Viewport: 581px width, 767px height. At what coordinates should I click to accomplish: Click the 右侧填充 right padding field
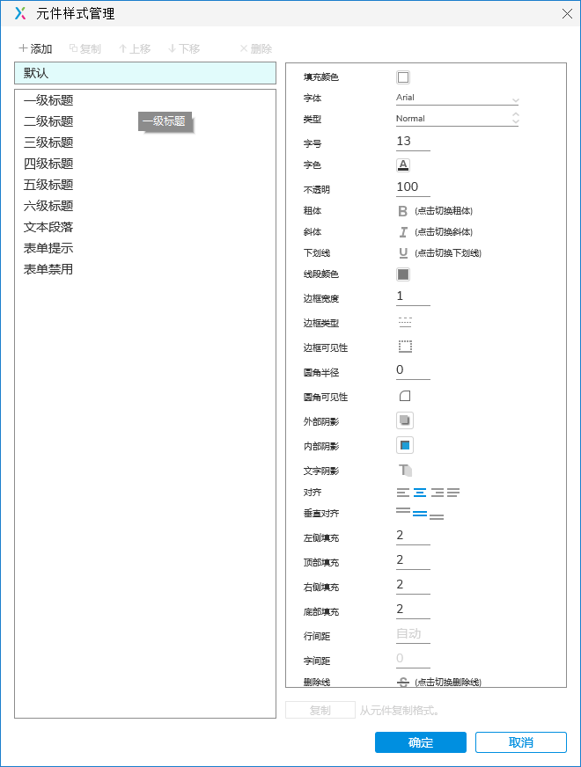413,585
